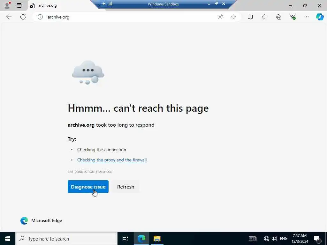Viewport: 327px width, 245px height.
Task: Open the clock showing 7:57 AM
Action: pyautogui.click(x=300, y=239)
